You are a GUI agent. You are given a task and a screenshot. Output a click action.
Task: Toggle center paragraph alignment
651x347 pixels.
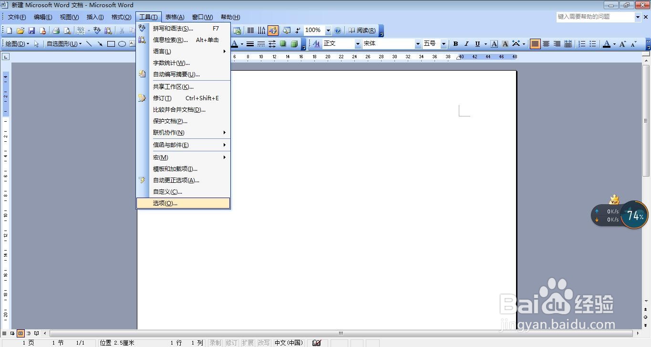[x=546, y=44]
